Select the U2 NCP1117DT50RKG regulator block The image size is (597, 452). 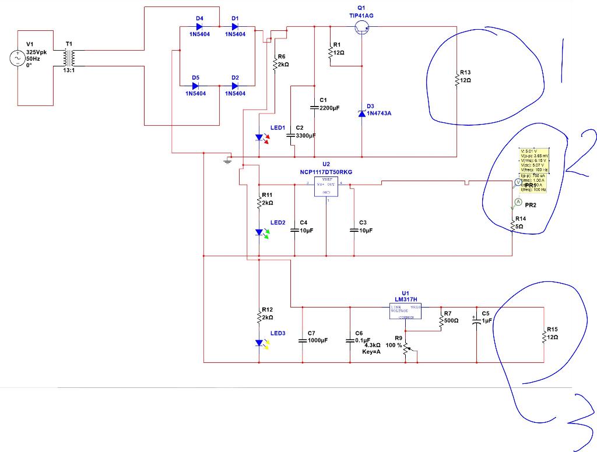326,186
